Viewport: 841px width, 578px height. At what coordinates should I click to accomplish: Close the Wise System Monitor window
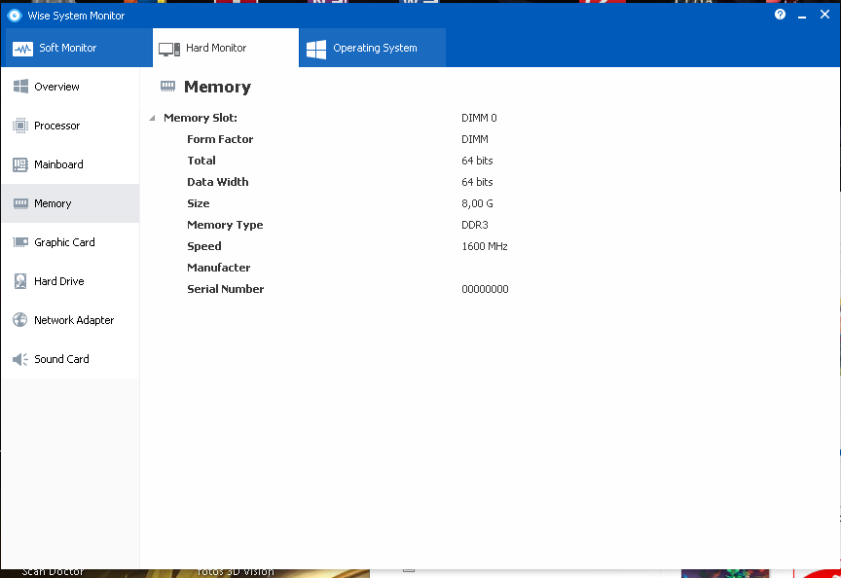tap(824, 15)
